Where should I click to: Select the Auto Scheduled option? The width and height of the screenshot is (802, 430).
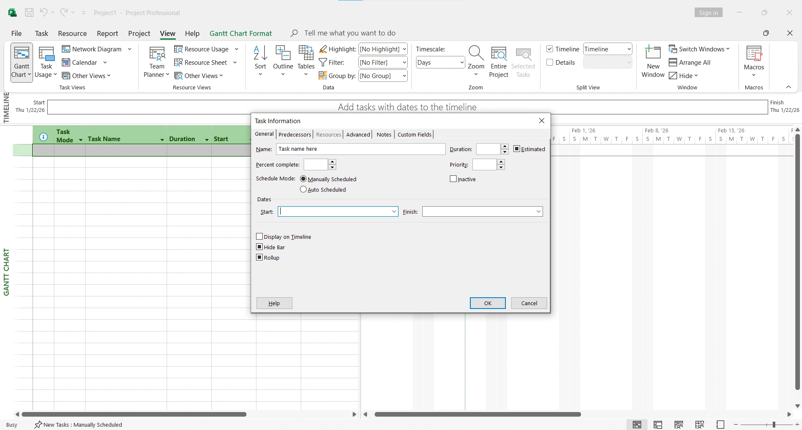click(x=303, y=189)
